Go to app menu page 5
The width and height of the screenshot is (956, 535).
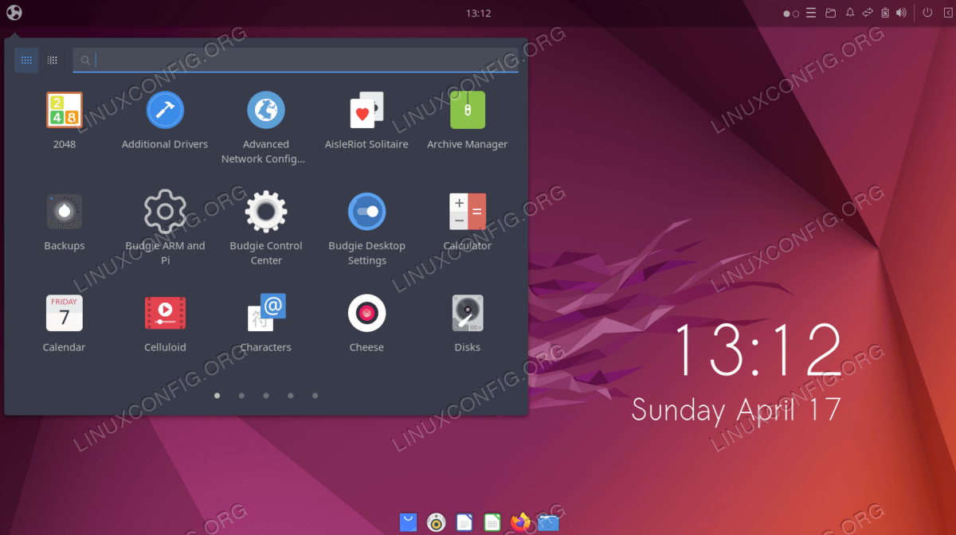[315, 395]
